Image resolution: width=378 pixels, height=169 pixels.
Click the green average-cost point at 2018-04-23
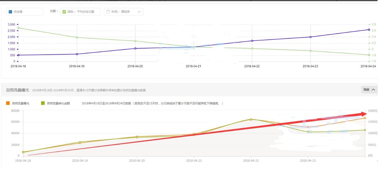pos(310,51)
